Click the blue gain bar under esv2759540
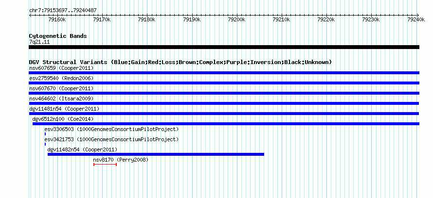Screen dimensions: 433x198 pos(224,83)
